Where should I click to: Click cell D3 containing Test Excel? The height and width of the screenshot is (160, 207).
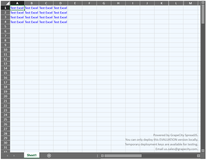click(60, 17)
